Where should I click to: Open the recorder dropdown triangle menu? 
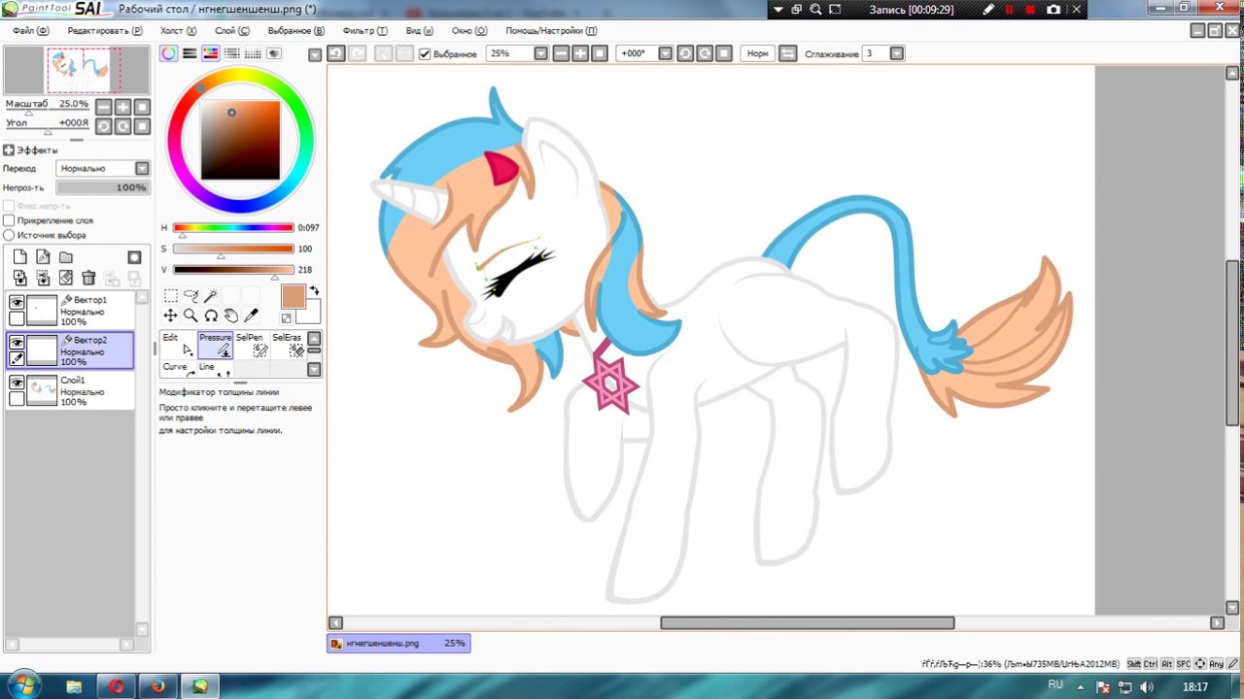[777, 10]
